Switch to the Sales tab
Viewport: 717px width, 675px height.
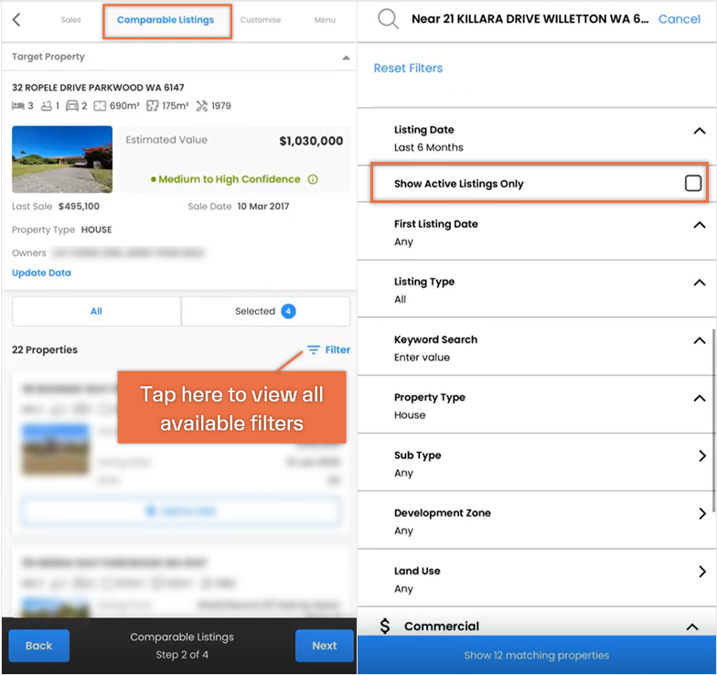[x=71, y=20]
